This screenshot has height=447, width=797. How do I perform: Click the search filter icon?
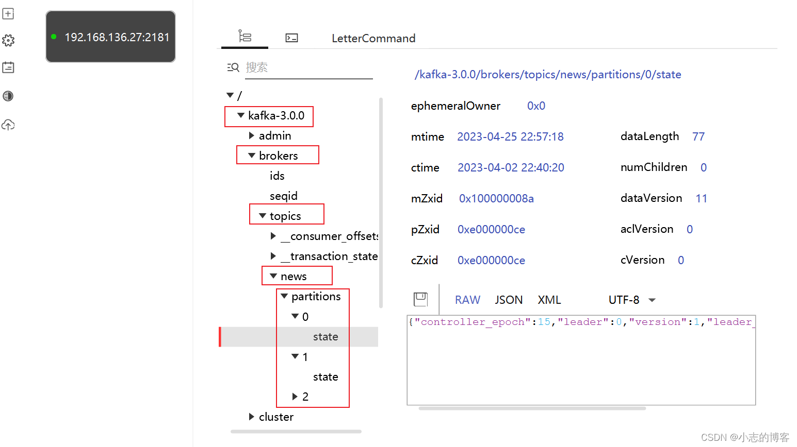233,67
